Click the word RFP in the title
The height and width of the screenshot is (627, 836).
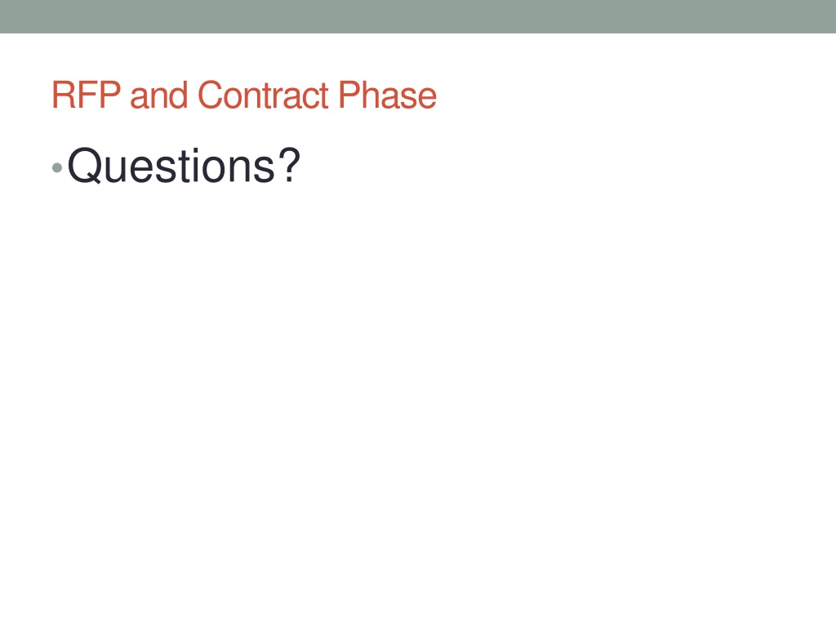tap(87, 96)
